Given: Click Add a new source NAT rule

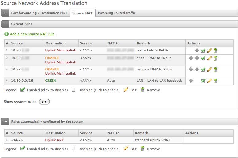Looking at the screenshot, I should point(32,34).
